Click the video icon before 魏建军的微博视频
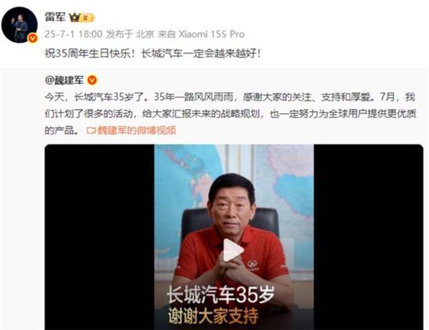Screen dimensions: 429x330 pyautogui.click(x=91, y=131)
